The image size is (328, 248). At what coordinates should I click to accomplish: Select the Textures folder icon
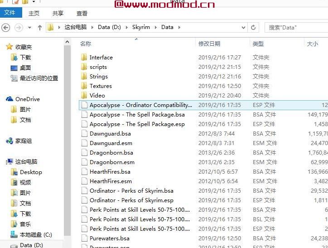pyautogui.click(x=84, y=86)
